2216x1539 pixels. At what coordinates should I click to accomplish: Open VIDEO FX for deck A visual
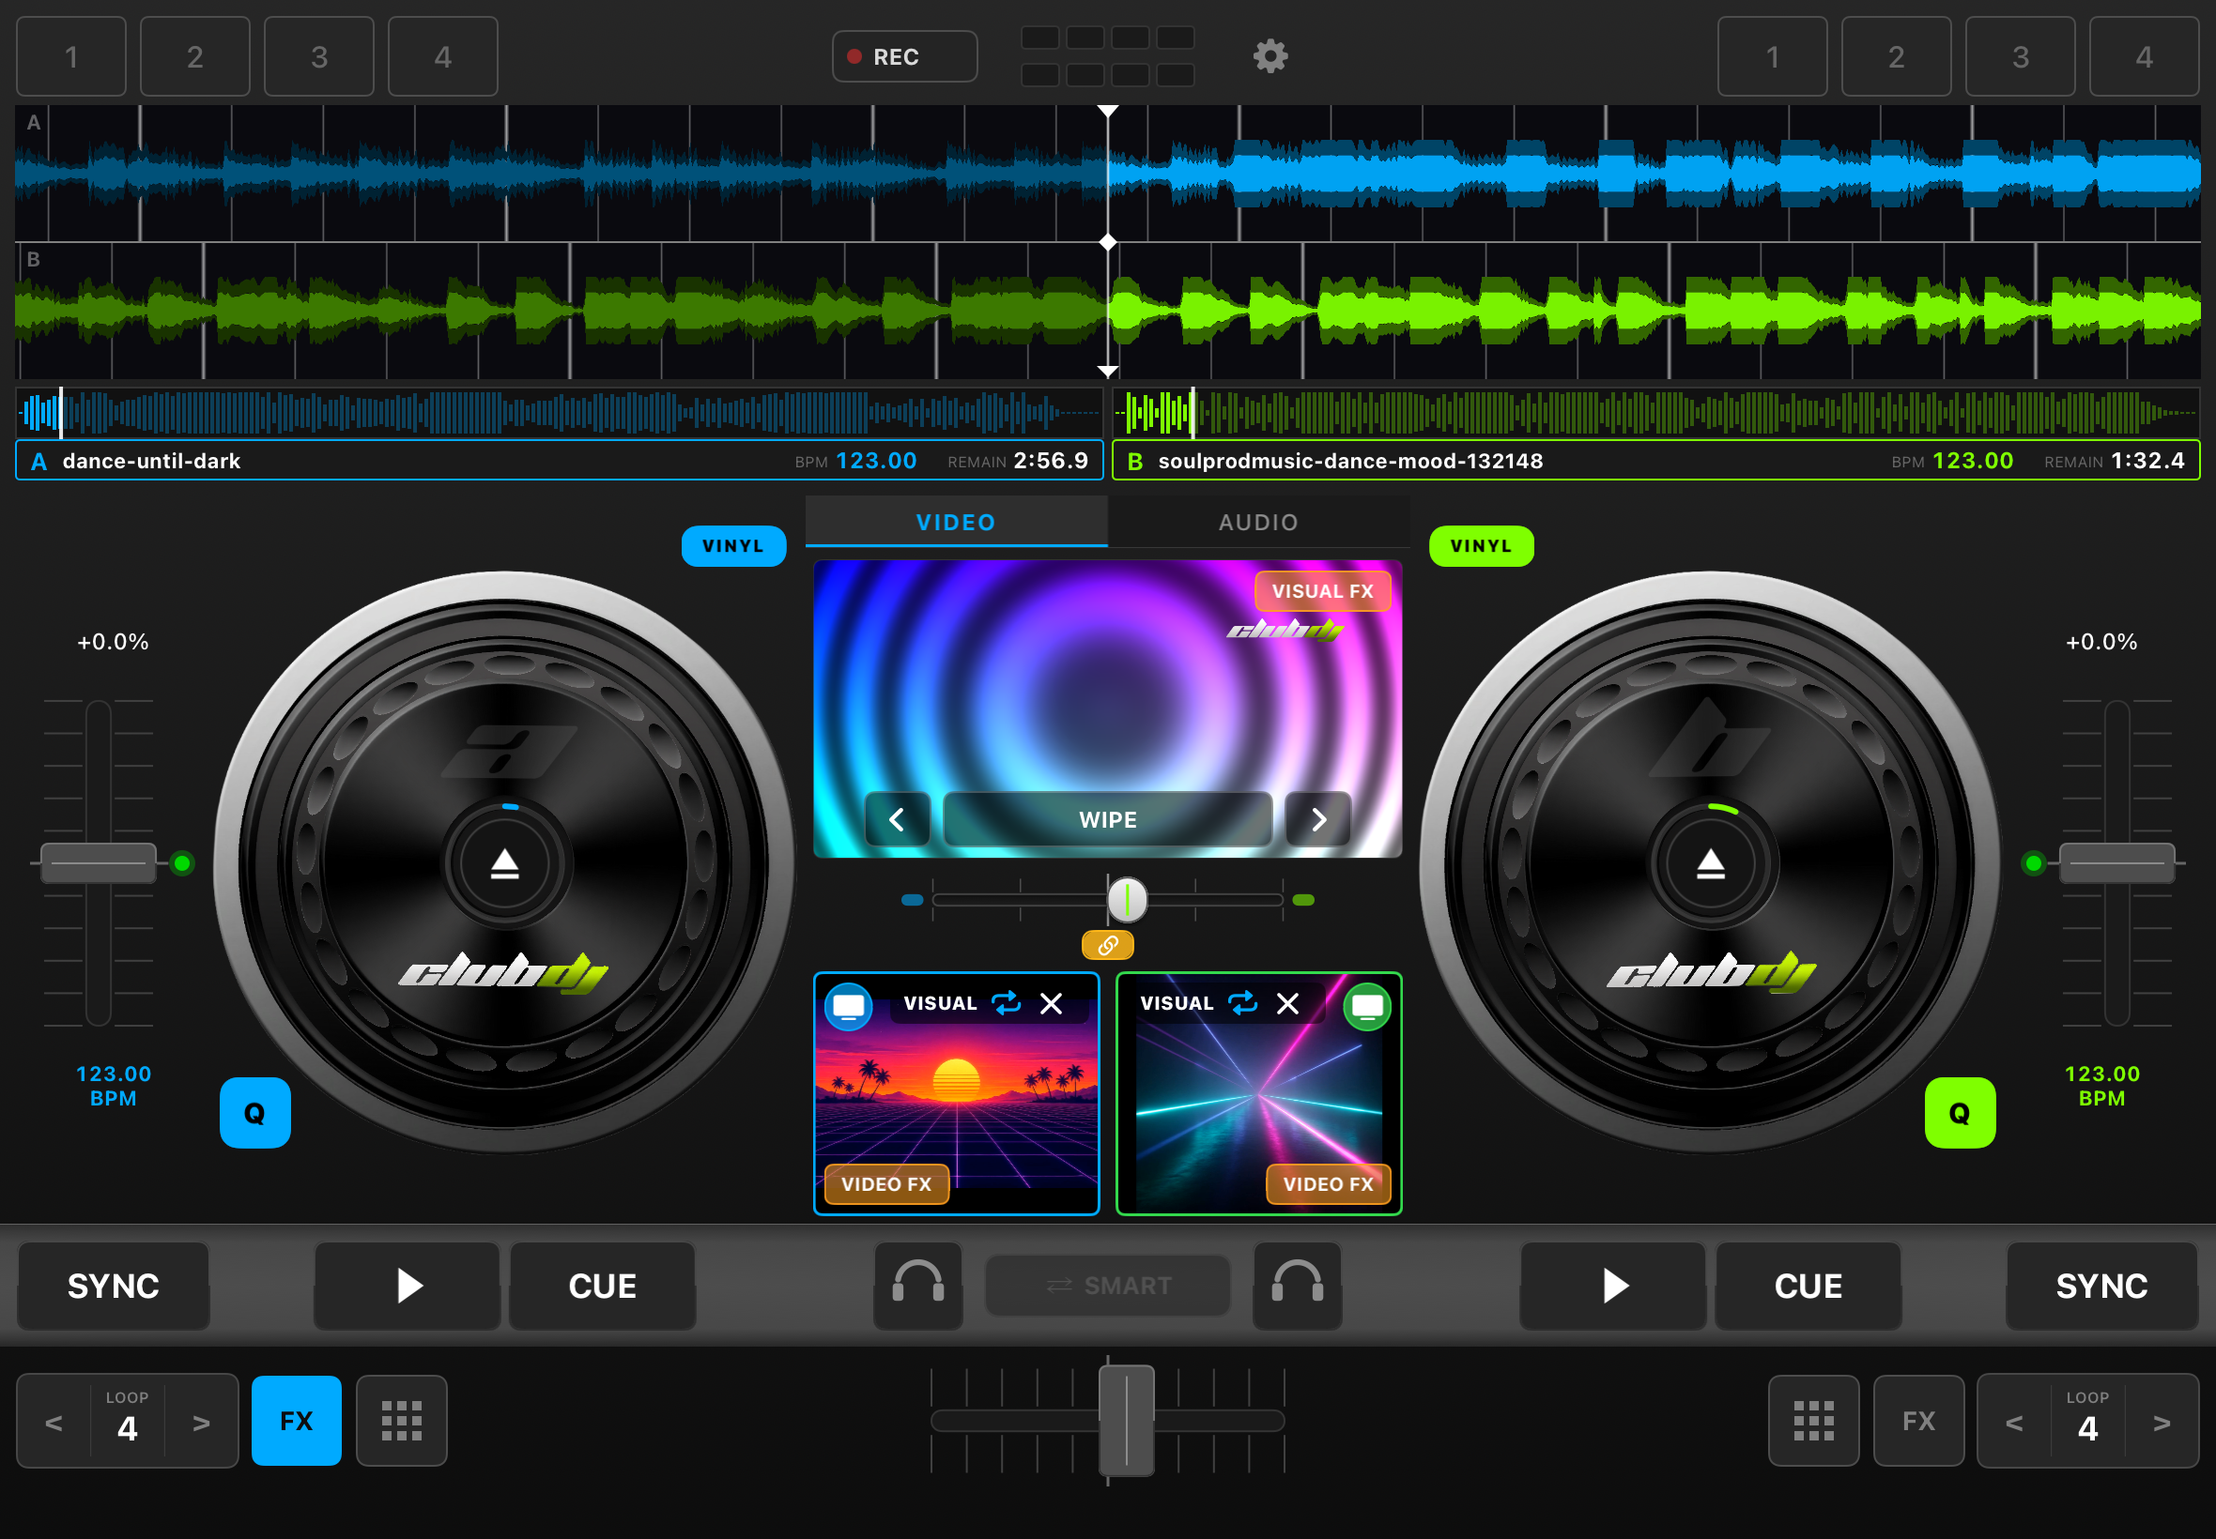pyautogui.click(x=886, y=1184)
